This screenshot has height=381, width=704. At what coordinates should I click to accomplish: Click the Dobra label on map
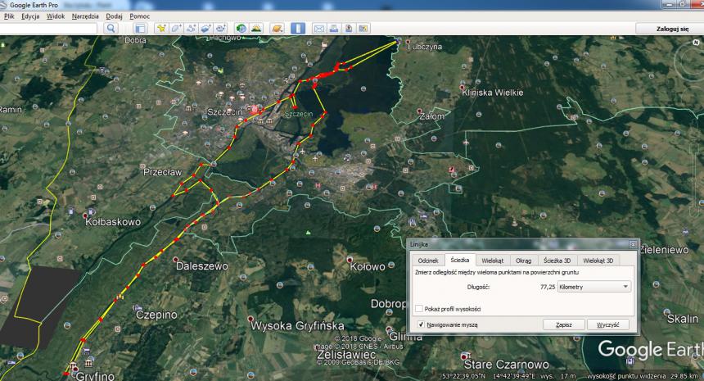coord(136,40)
